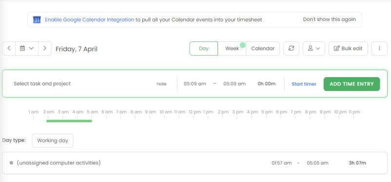391x182 pixels.
Task: Click the 05:05 am end time
Action: point(317,163)
